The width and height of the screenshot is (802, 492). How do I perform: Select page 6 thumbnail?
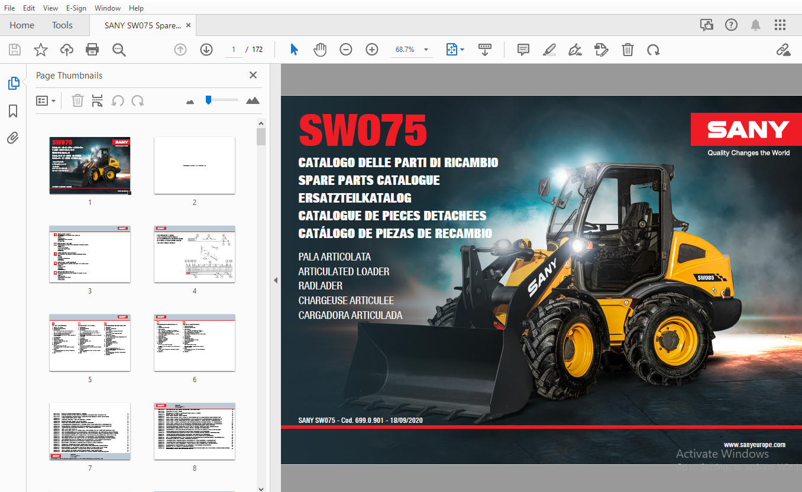tap(195, 343)
